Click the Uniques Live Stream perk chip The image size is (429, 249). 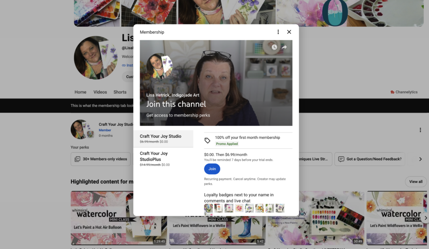[315, 159]
